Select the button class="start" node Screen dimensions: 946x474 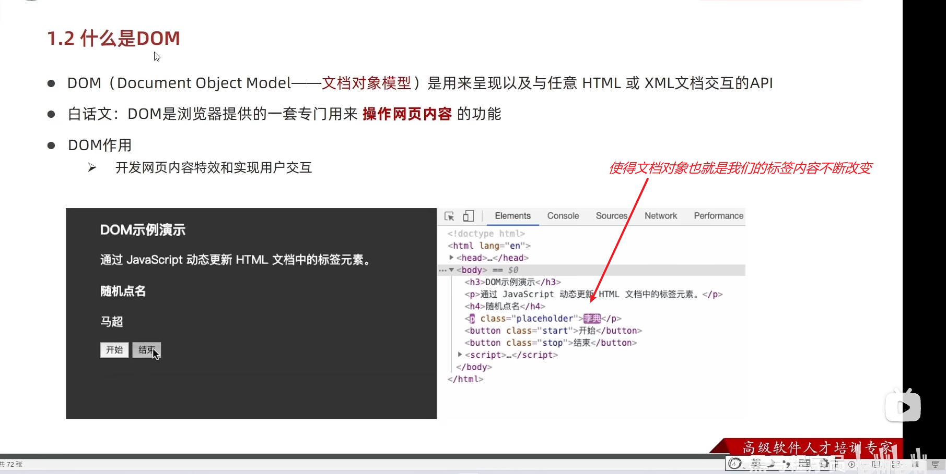tap(553, 331)
